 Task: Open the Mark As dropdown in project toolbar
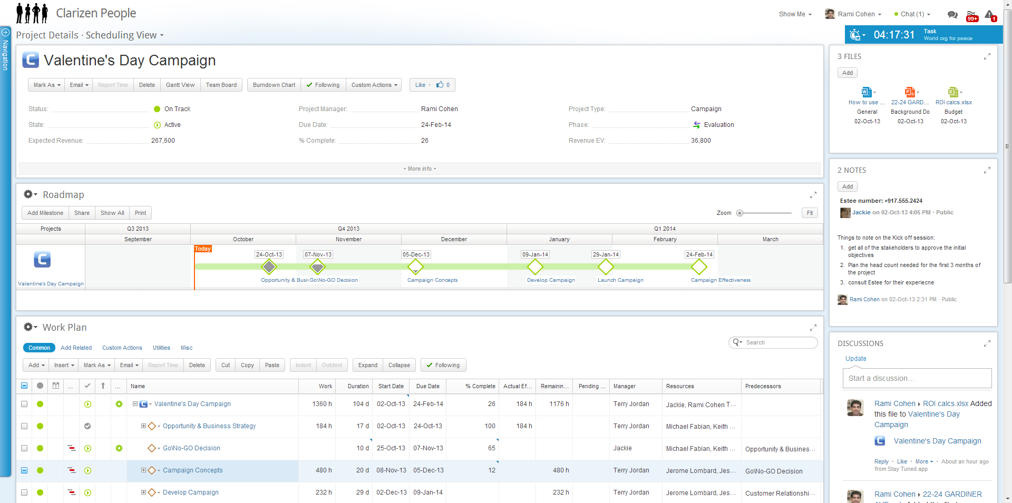coord(47,85)
